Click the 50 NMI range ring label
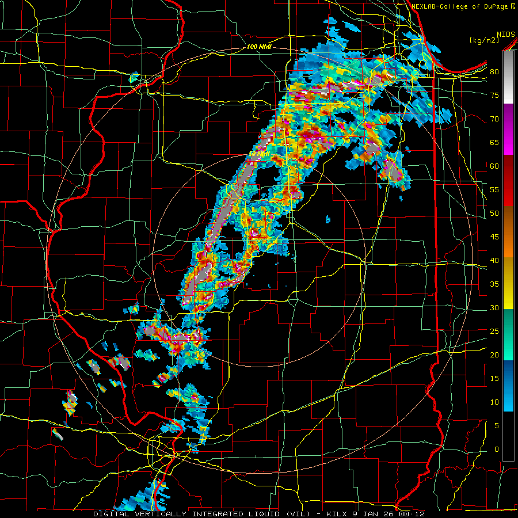Image resolution: width=518 pixels, height=518 pixels. (x=258, y=154)
